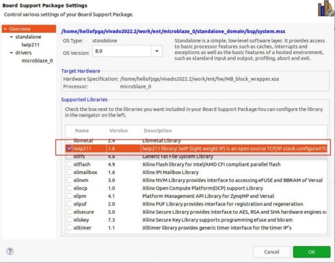The image size is (335, 263).
Task: Click the Generic Fat File System description
Action: click(x=178, y=156)
